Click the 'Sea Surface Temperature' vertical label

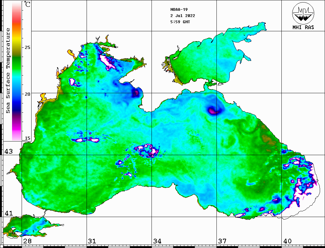(8, 71)
